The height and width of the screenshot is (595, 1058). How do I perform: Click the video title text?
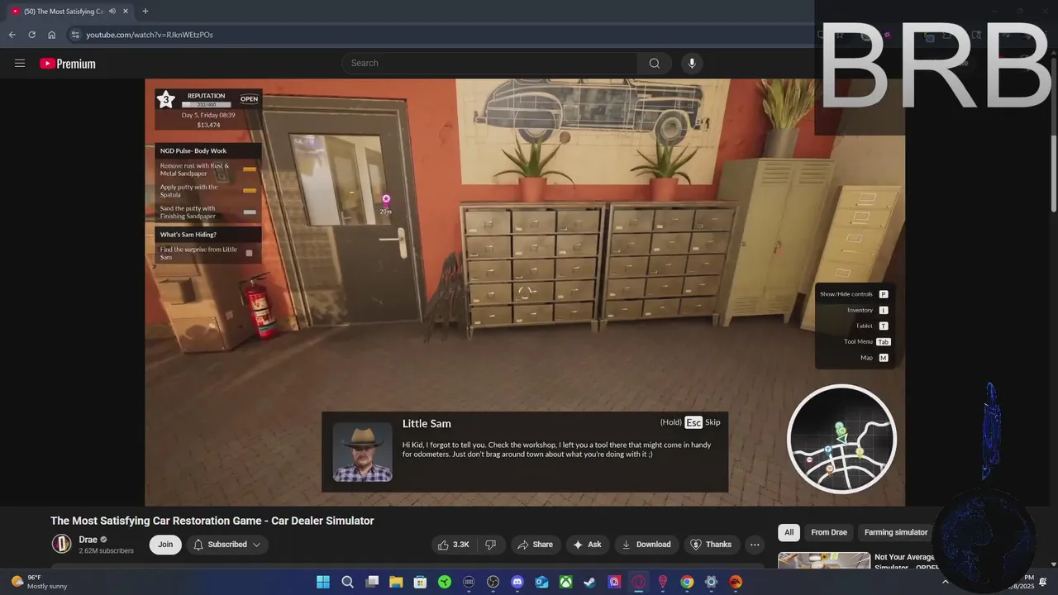point(212,521)
